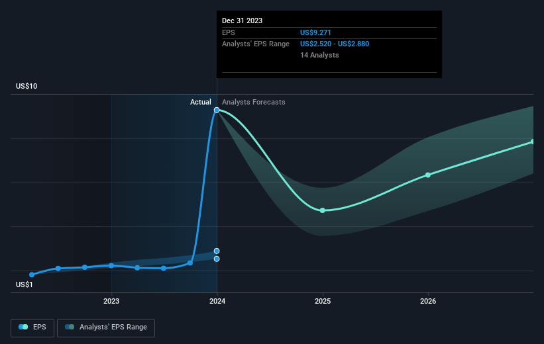This screenshot has height=344, width=544.
Task: Click the EPS data point at 2023 gridline
Action: (111, 266)
